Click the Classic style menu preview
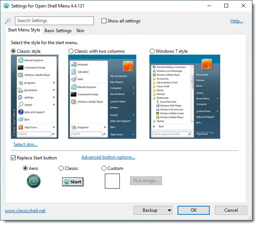The width and height of the screenshot is (258, 226). click(34, 97)
